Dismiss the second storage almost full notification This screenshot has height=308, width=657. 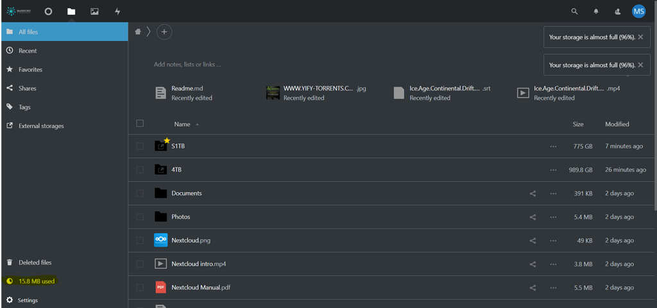[x=640, y=65]
